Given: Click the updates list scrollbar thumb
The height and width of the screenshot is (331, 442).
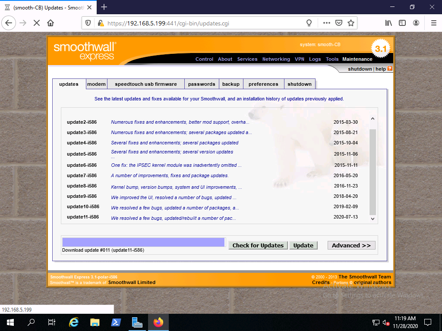Looking at the screenshot, I should [x=373, y=172].
